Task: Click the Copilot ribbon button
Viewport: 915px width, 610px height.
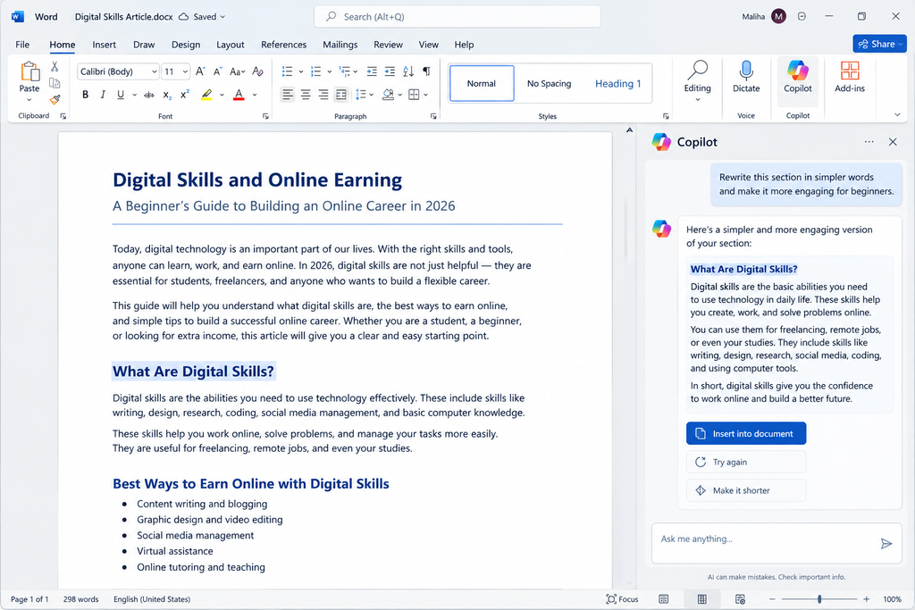Action: tap(797, 77)
